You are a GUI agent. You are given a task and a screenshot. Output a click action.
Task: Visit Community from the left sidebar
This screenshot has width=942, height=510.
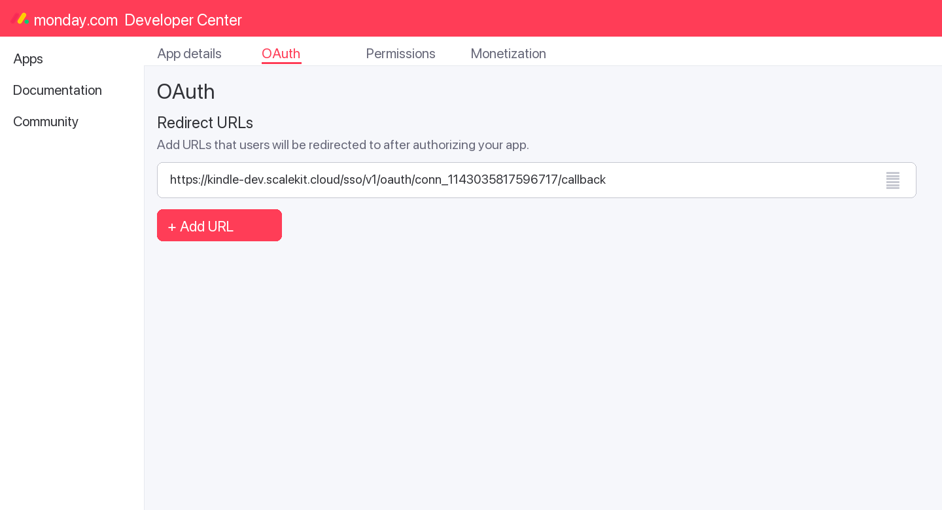pyautogui.click(x=46, y=122)
